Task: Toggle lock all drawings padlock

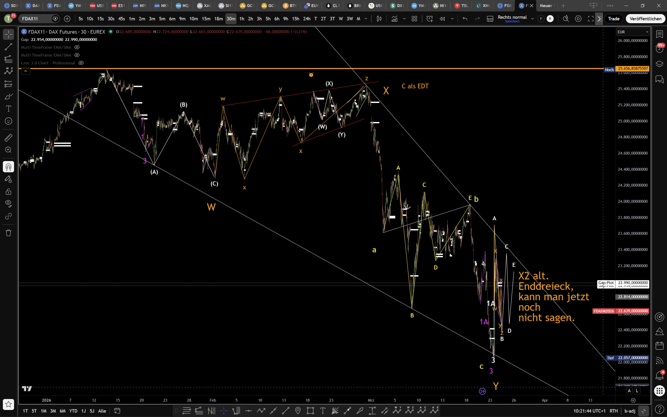Action: point(8,191)
